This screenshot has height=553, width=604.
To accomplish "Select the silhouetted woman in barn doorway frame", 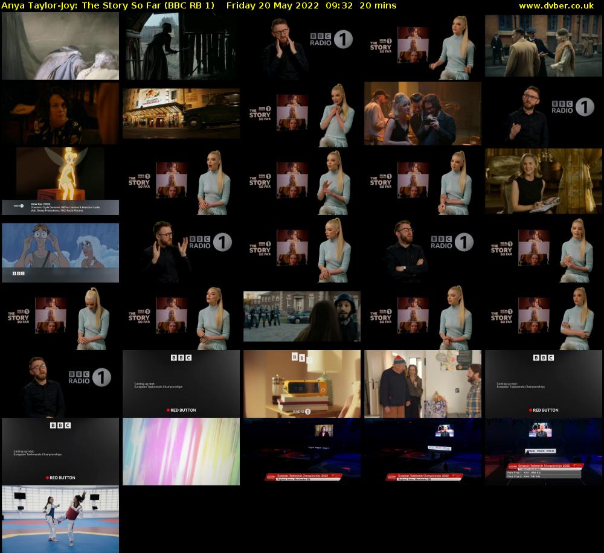I will click(x=181, y=46).
